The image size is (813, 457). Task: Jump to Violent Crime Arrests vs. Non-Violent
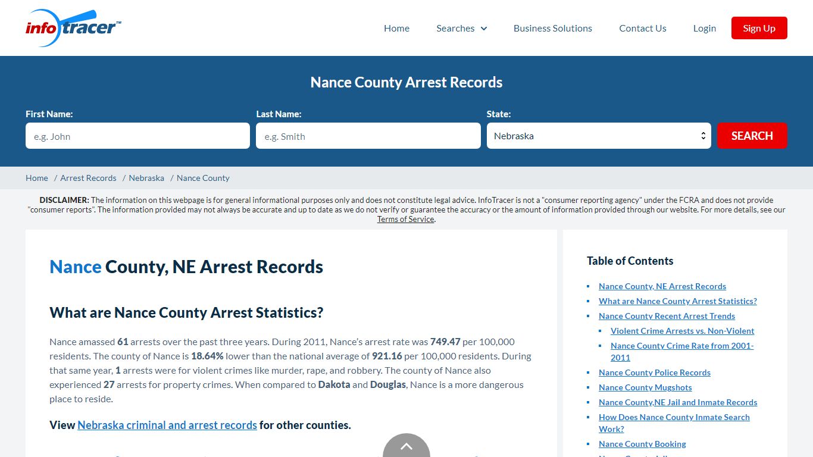[x=682, y=331]
